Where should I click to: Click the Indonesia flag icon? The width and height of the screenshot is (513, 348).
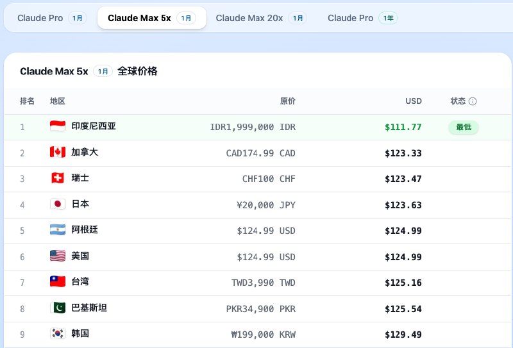coord(58,126)
